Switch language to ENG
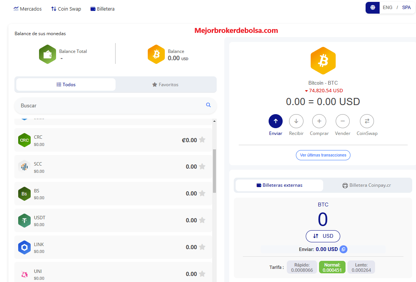Screen dimensions: 416x282 [x=387, y=8]
